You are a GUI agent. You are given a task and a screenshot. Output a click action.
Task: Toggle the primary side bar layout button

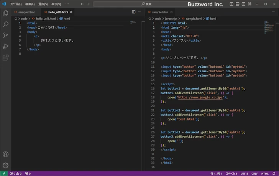point(231,4)
